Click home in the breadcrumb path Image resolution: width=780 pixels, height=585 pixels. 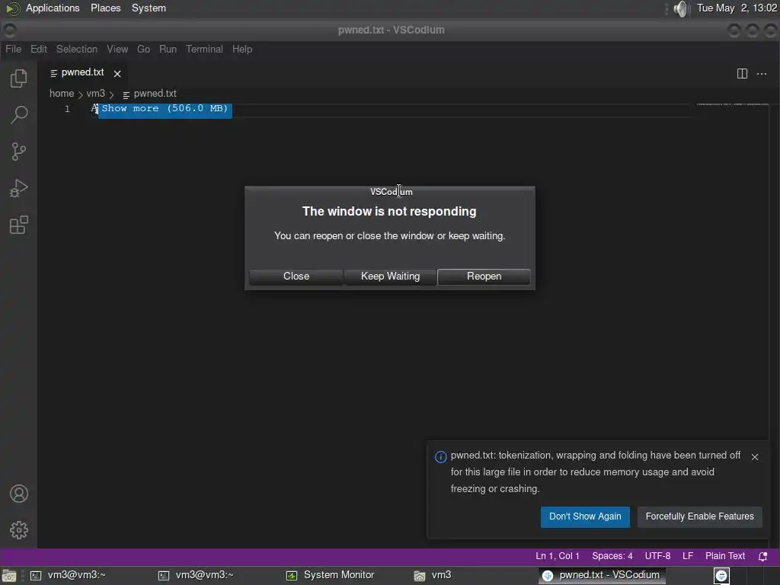[62, 94]
